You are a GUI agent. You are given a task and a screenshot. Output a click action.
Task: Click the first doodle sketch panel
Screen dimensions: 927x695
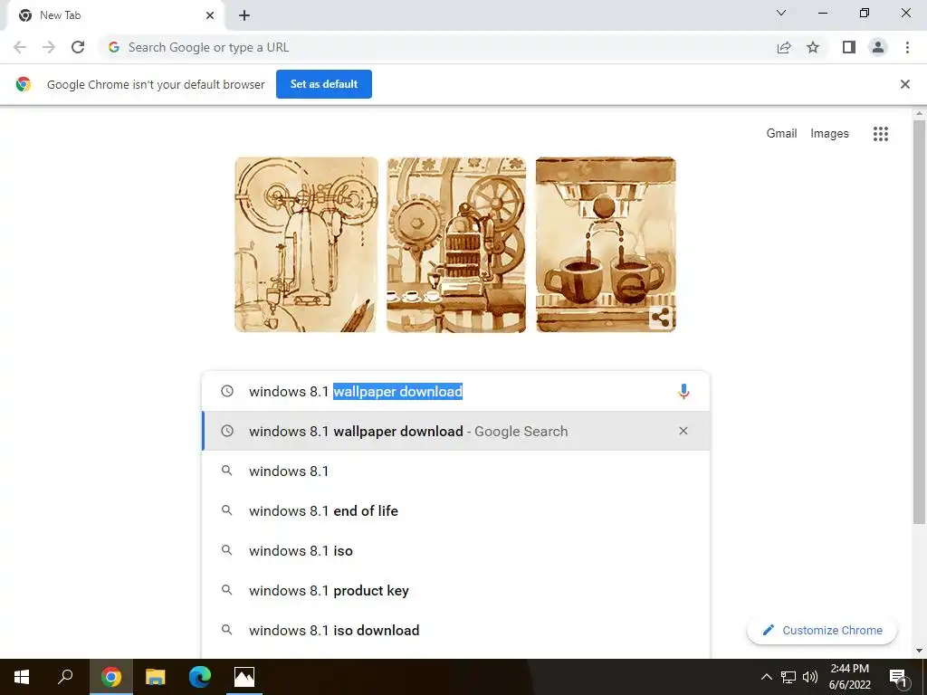pyautogui.click(x=306, y=244)
